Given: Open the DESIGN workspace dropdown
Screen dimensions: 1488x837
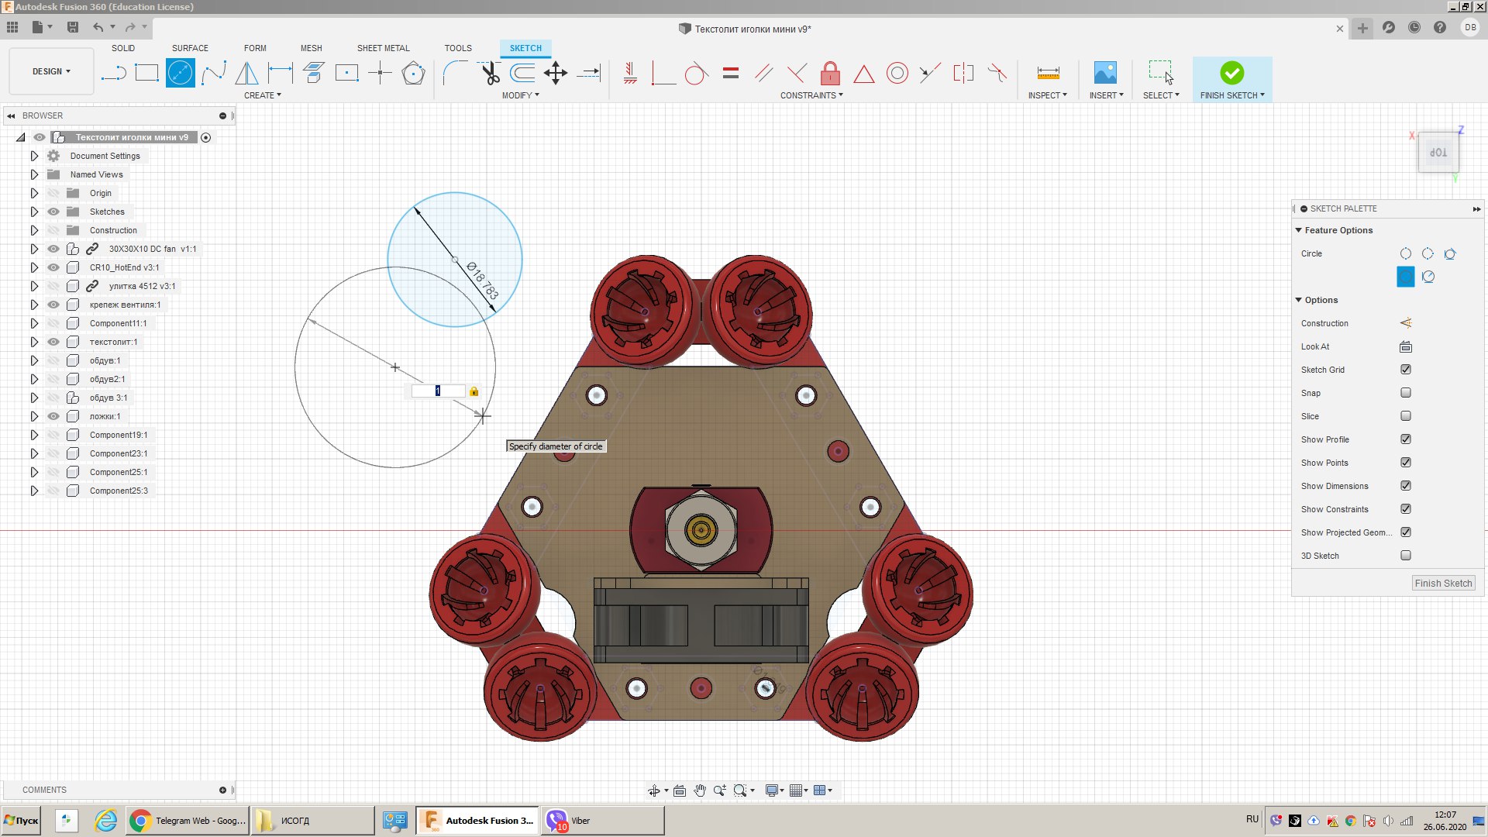Looking at the screenshot, I should point(51,71).
